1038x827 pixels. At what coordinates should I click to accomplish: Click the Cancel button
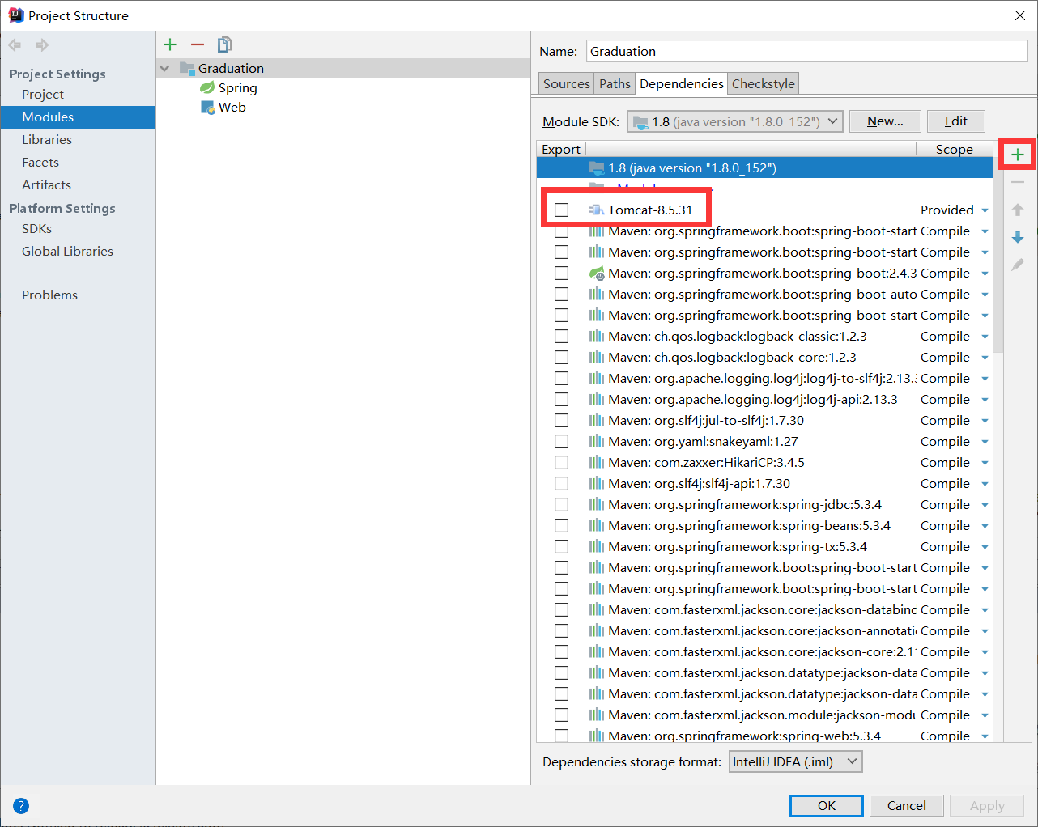907,805
